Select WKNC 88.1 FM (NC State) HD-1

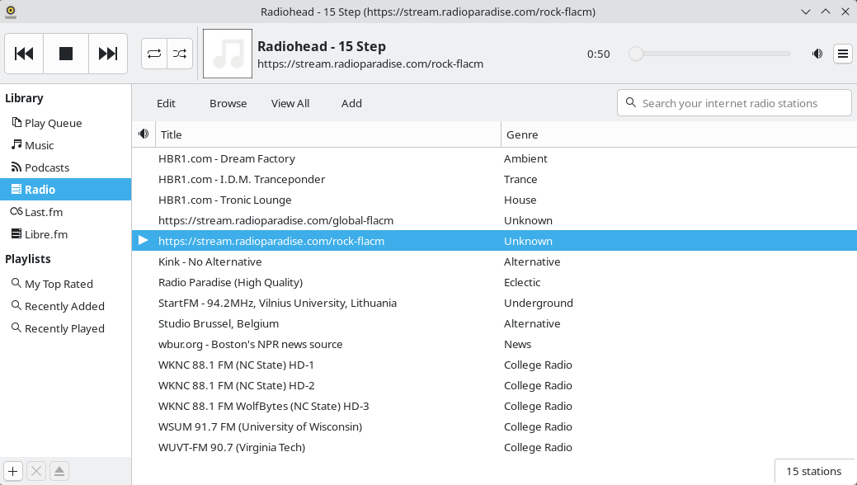(494, 365)
